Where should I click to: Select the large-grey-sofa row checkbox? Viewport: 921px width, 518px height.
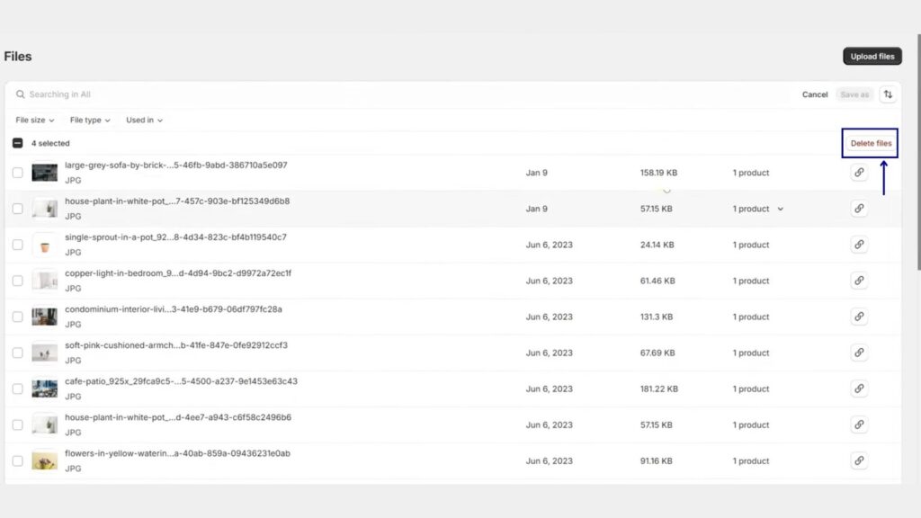[16, 172]
